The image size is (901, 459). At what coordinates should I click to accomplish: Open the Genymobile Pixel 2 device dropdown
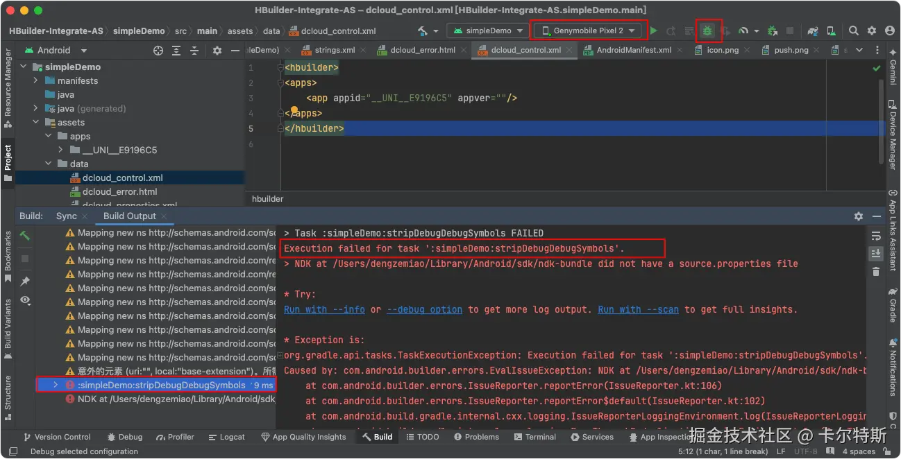(589, 31)
